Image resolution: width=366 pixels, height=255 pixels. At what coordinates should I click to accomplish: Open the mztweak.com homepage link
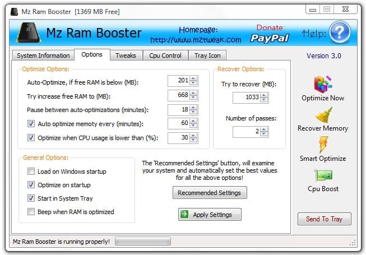click(x=196, y=40)
